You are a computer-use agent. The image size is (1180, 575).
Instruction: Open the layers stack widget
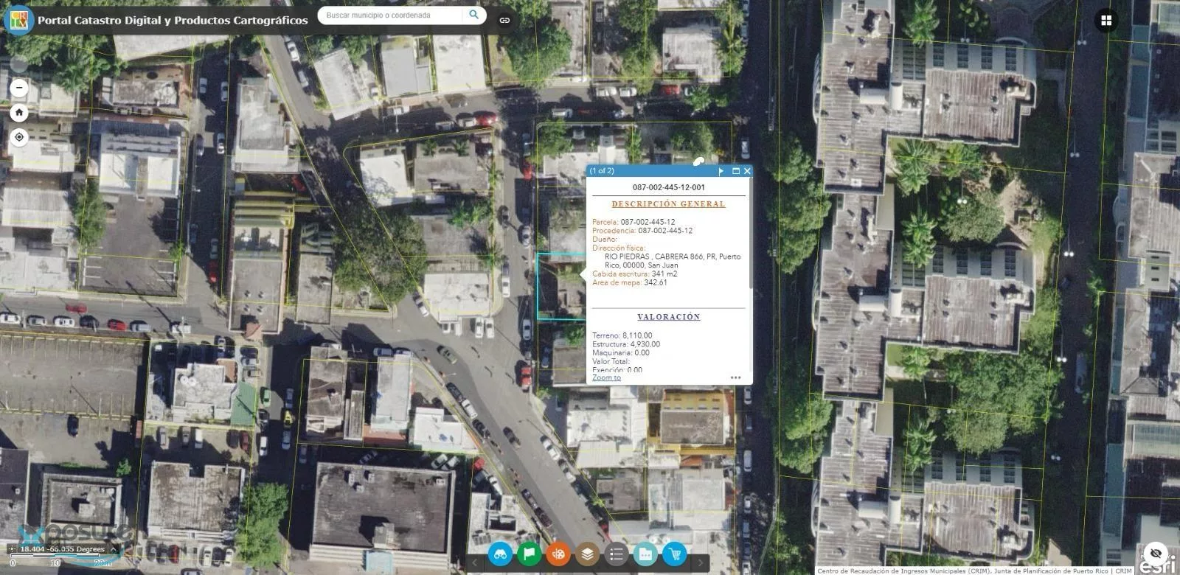click(587, 554)
